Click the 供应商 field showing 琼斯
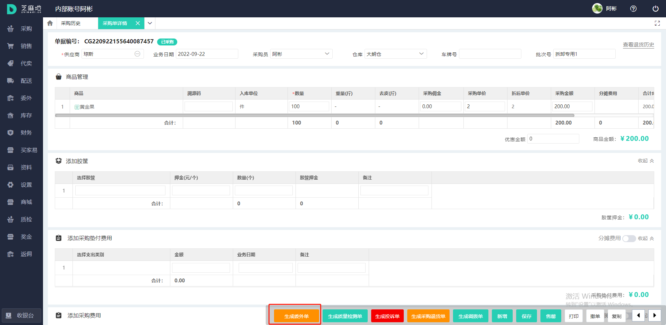Image resolution: width=666 pixels, height=325 pixels. 113,54
